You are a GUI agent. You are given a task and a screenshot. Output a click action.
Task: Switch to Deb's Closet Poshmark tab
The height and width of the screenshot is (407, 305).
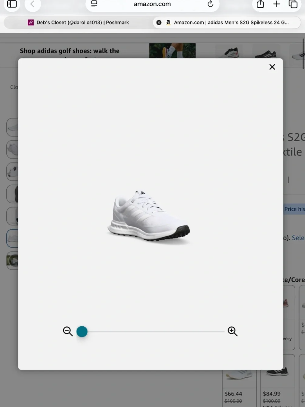click(79, 22)
